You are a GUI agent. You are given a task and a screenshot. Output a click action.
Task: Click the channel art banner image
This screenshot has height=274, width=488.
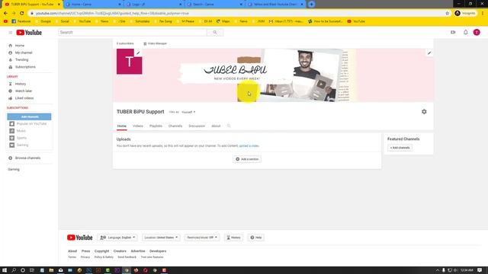pyautogui.click(x=273, y=75)
